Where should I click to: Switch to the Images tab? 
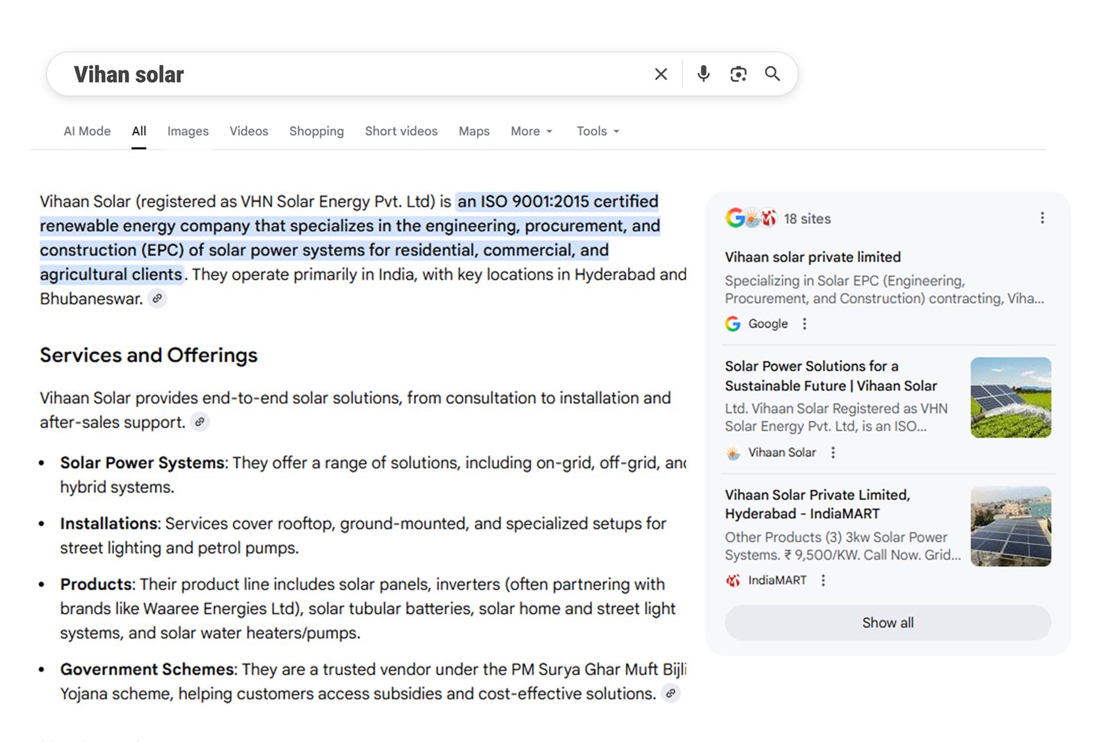(187, 131)
